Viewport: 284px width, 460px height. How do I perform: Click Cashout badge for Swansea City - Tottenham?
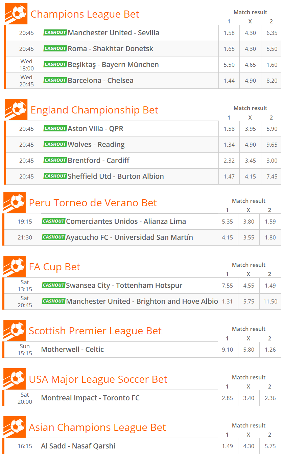(x=53, y=285)
